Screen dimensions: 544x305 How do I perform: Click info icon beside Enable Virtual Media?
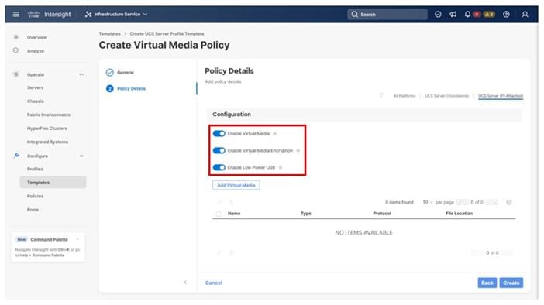click(275, 133)
